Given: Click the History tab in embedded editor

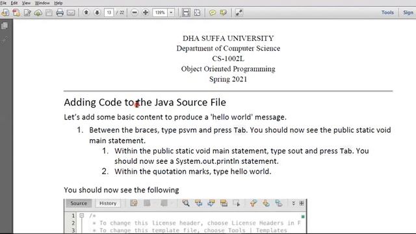Looking at the screenshot, I should point(108,203).
